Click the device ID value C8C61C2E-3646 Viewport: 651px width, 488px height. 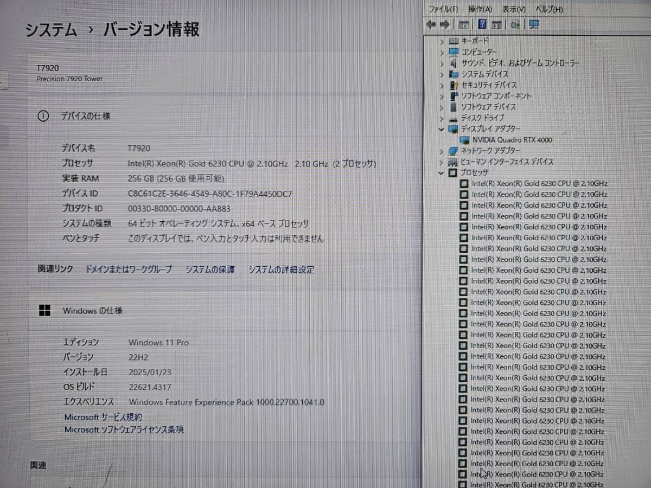point(210,194)
